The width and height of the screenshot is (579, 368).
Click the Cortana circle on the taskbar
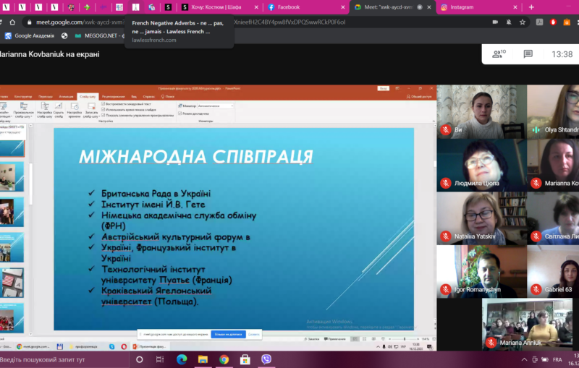click(x=139, y=359)
